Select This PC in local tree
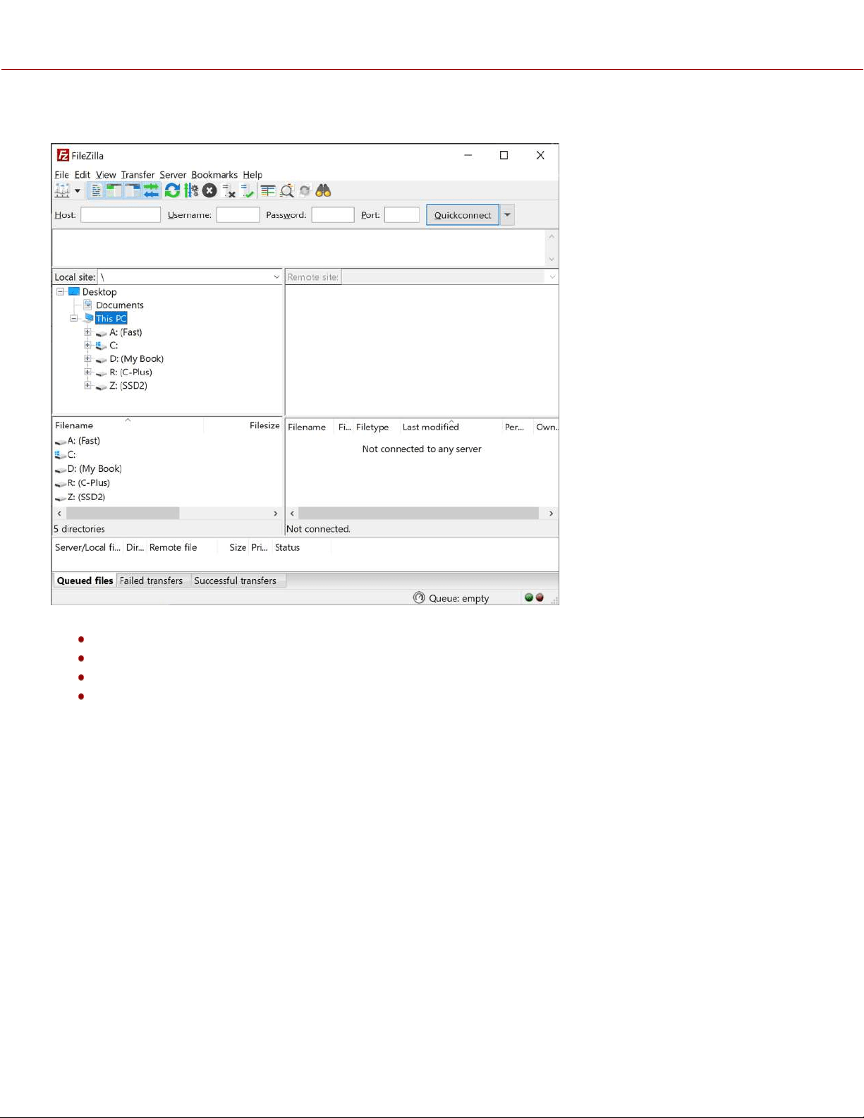The width and height of the screenshot is (864, 1118). [111, 318]
